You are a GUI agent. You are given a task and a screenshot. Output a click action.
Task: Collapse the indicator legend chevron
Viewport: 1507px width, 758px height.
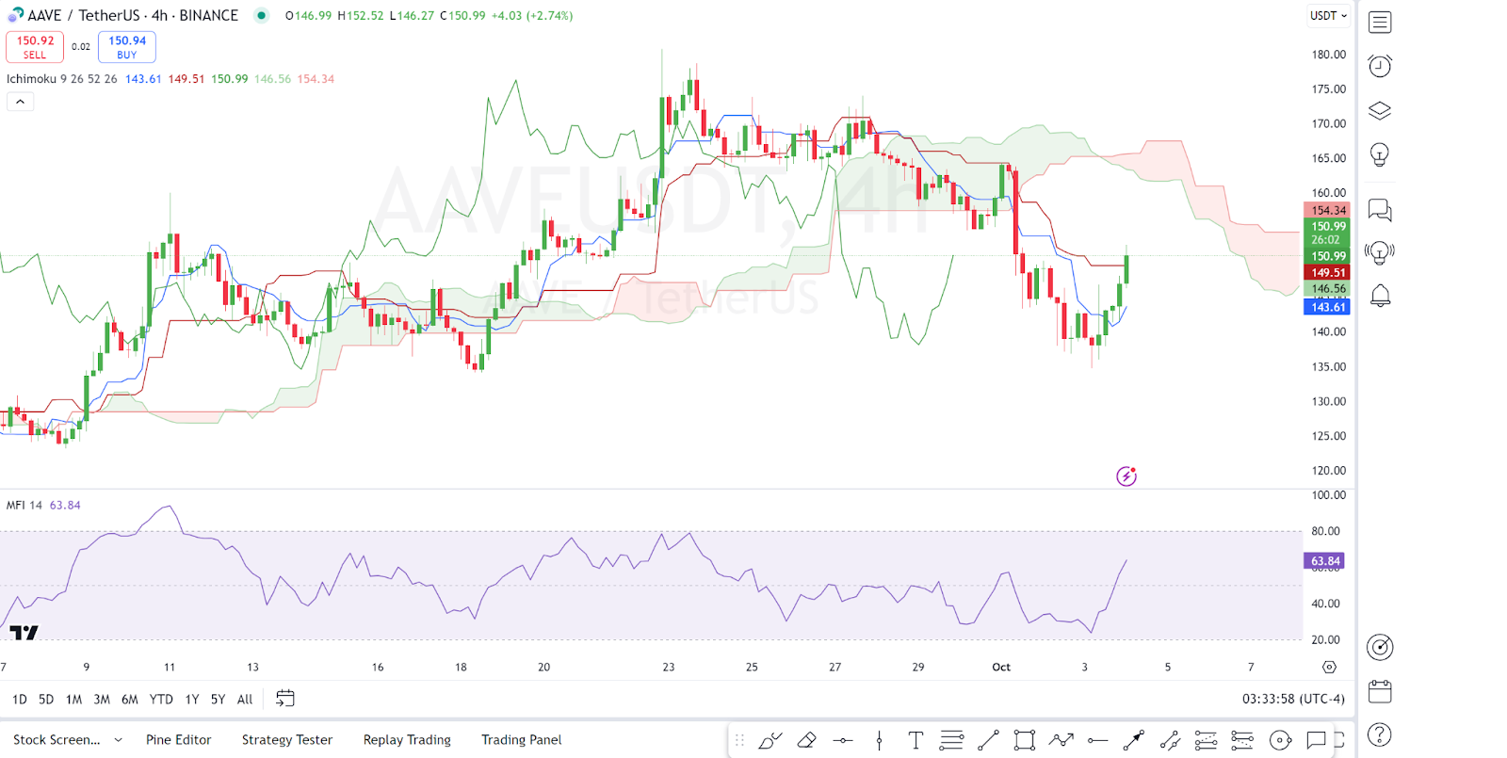point(20,102)
